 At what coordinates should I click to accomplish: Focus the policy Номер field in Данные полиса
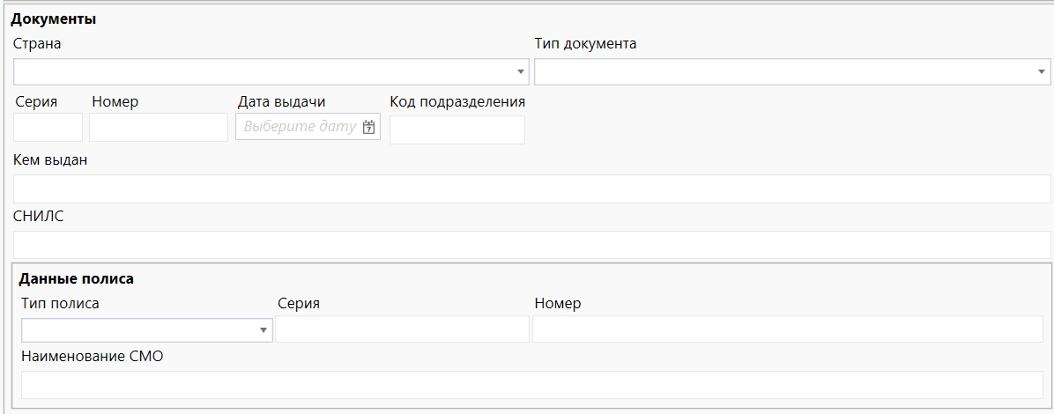[x=787, y=329]
